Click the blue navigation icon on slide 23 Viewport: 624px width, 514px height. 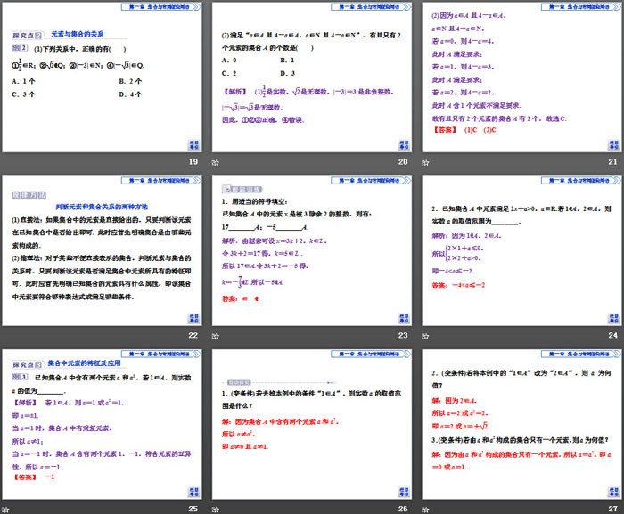pyautogui.click(x=404, y=318)
